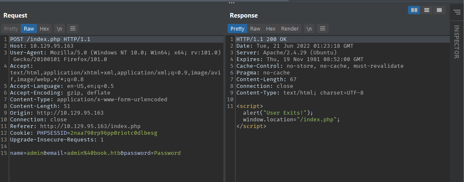Image resolution: width=464 pixels, height=182 pixels.
Task: Open the Response pane hamburger options menu
Action: pyautogui.click(x=322, y=29)
